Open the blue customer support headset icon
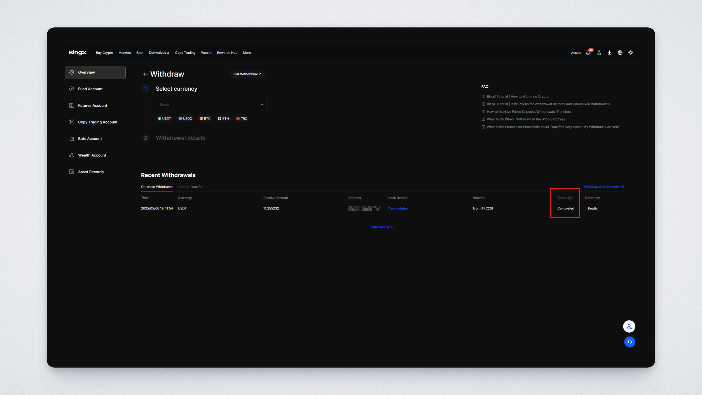The image size is (702, 395). (x=630, y=342)
